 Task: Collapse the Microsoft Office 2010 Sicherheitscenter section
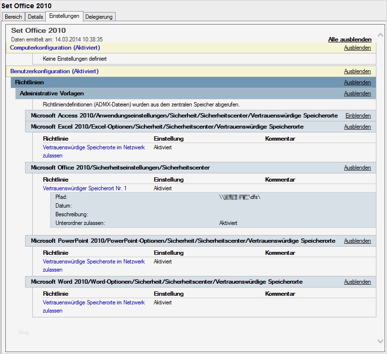pos(357,167)
